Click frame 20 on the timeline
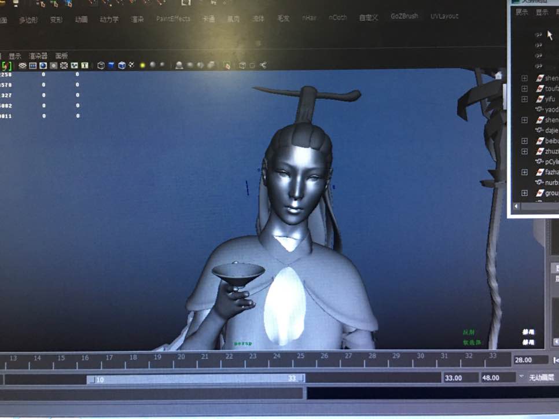The height and width of the screenshot is (419, 559). point(181,357)
